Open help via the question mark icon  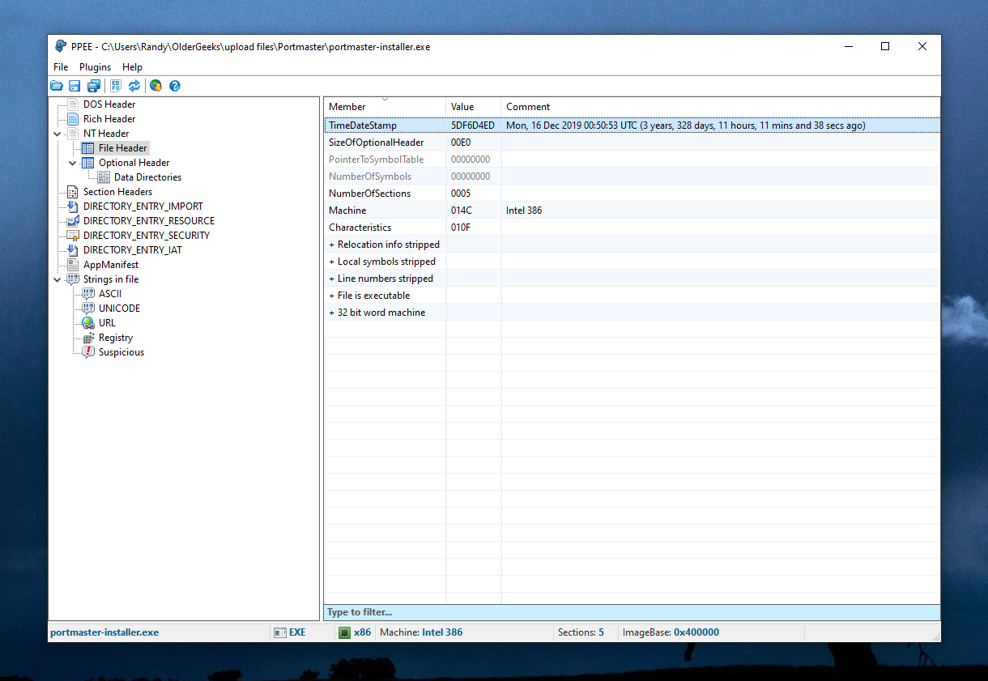point(174,86)
